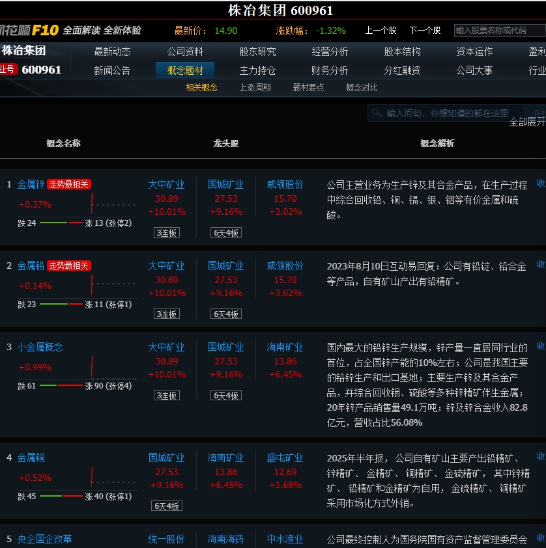The image size is (546, 548).
Task: Open the 主力持仓 tab
Action: (258, 70)
